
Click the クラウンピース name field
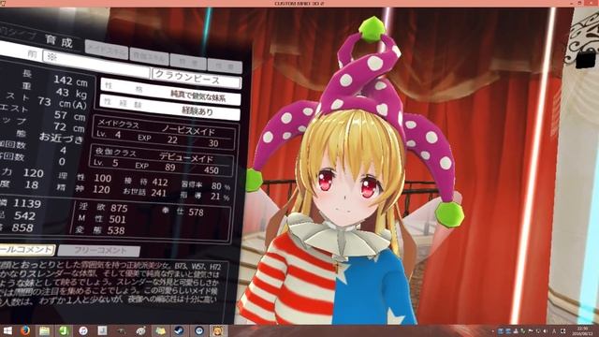pyautogui.click(x=197, y=78)
